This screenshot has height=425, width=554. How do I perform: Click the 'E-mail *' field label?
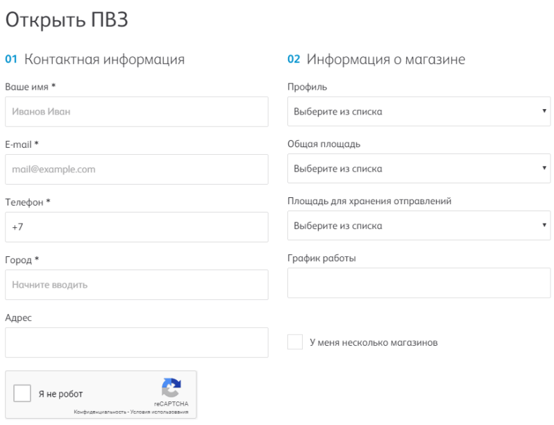click(22, 144)
